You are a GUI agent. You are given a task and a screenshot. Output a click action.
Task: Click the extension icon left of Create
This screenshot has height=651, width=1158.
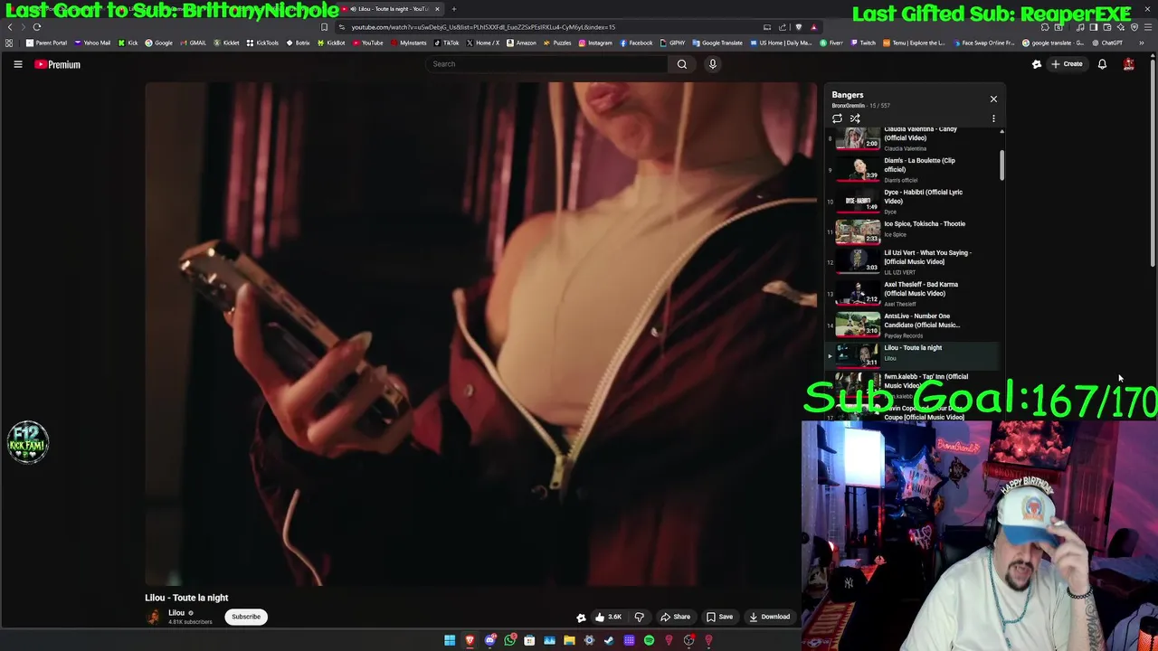pyautogui.click(x=1037, y=64)
